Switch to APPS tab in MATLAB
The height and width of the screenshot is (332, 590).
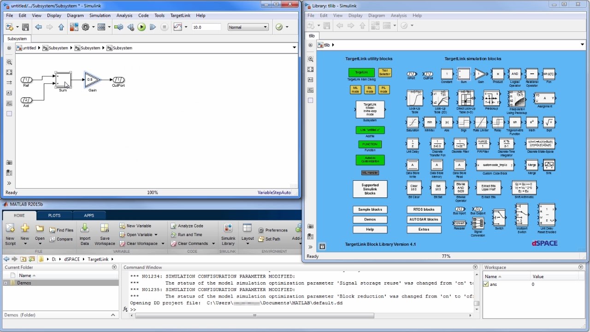[89, 215]
